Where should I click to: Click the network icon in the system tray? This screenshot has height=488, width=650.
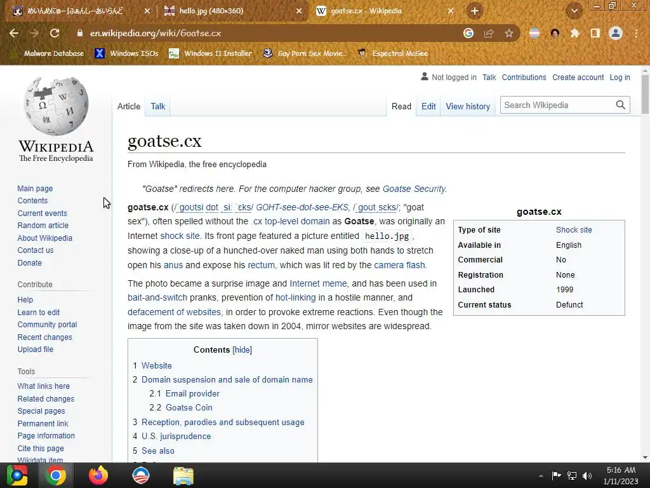(x=572, y=475)
